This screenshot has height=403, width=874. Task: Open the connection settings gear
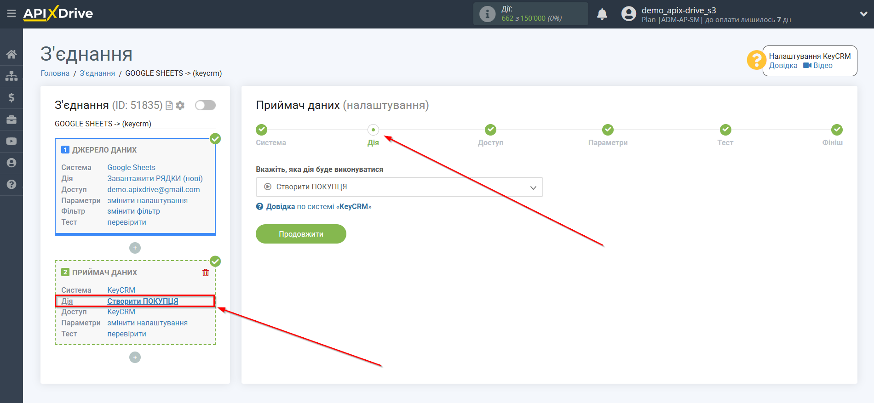pos(180,106)
